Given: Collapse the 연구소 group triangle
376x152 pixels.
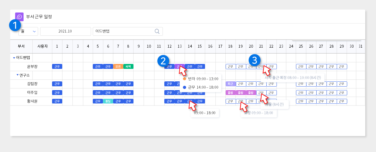Looking at the screenshot, I should pos(18,75).
